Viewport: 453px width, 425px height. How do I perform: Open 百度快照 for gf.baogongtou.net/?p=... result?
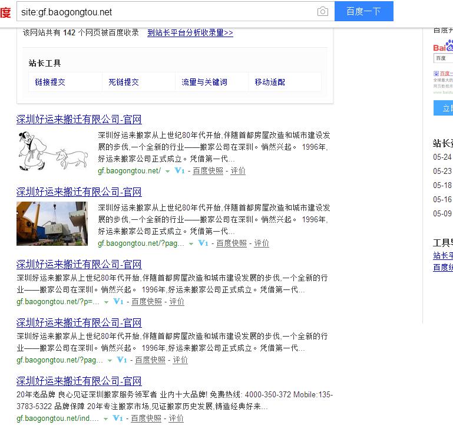tap(147, 302)
